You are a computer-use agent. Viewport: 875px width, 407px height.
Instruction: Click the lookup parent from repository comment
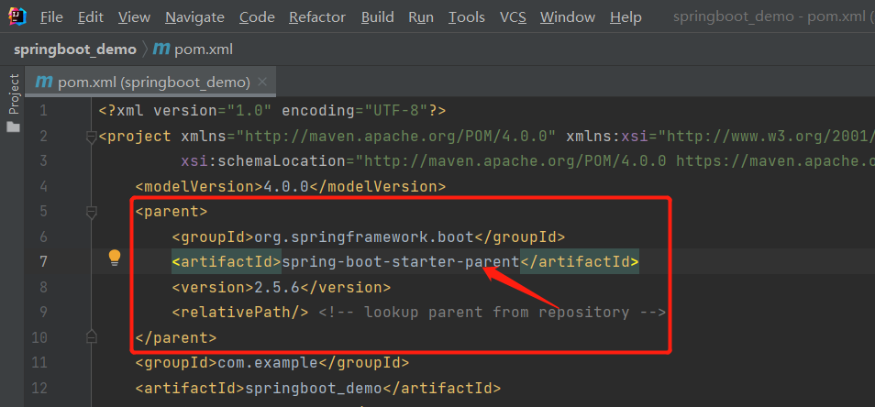[493, 313]
